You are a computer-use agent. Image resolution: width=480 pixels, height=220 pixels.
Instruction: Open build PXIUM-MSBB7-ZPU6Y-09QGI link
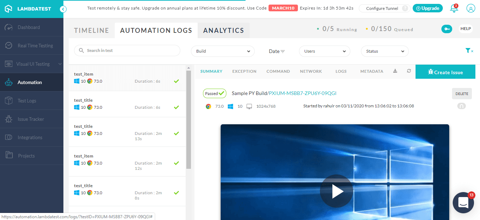(301, 93)
